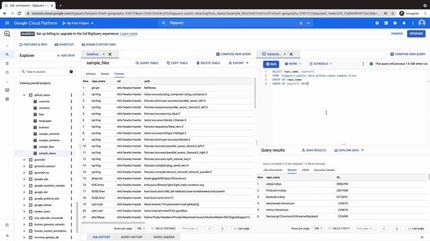Expand the top search bar dropdown chevron
This screenshot has width=430, height=241.
(308, 23)
